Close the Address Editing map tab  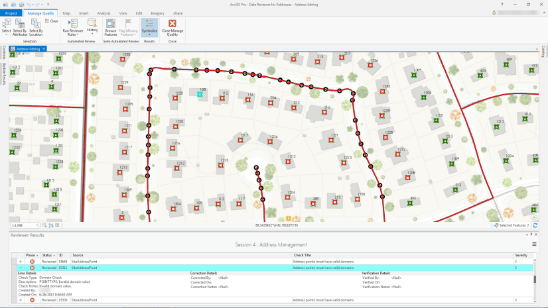coord(44,49)
